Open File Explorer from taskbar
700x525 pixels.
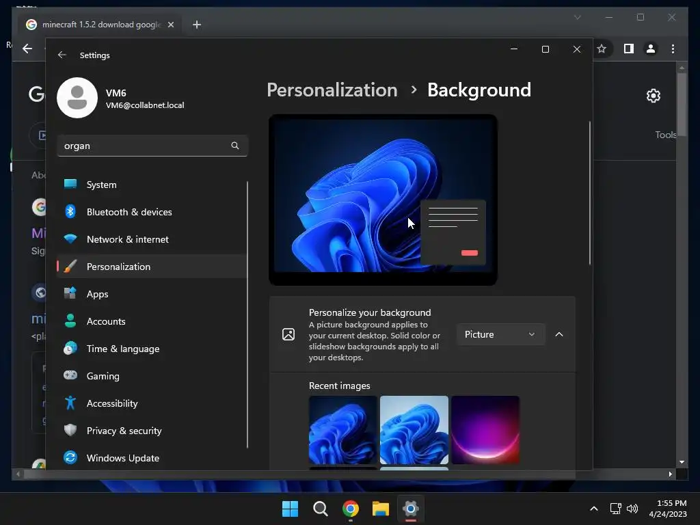point(381,509)
